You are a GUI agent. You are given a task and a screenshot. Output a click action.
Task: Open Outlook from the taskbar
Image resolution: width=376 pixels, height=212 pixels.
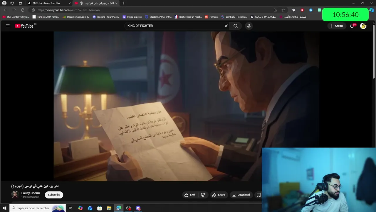coord(90,208)
